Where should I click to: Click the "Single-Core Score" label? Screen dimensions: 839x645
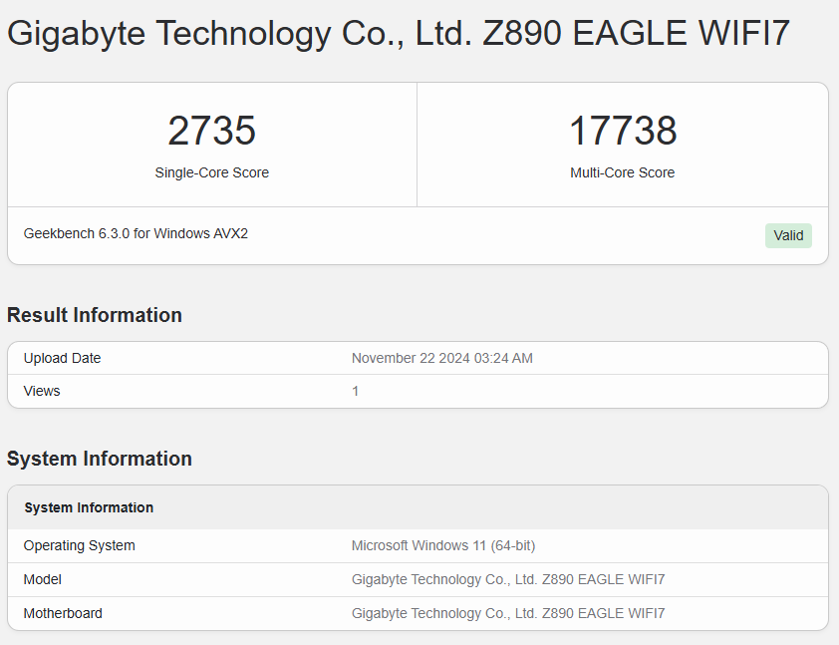[x=212, y=172]
